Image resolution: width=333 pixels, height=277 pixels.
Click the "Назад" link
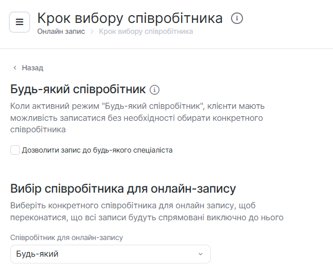(32, 68)
